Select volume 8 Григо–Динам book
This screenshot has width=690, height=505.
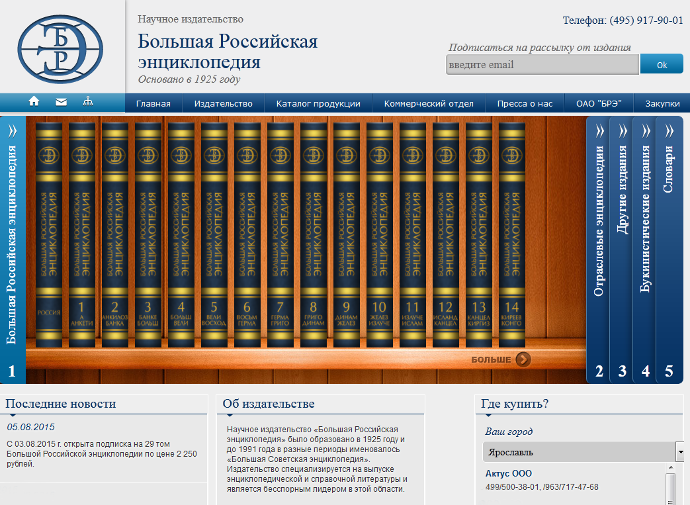(314, 235)
